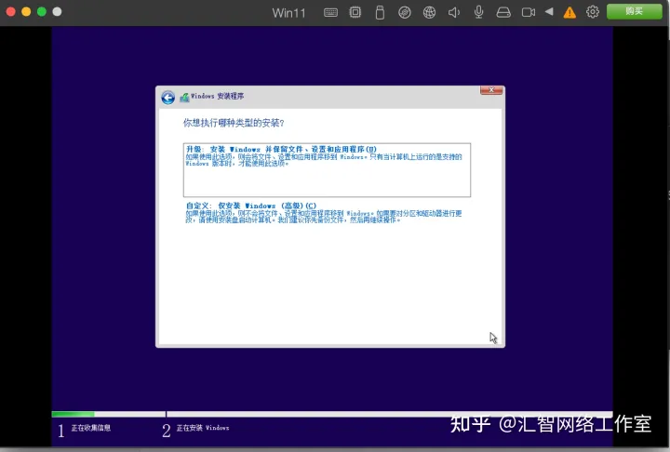Image resolution: width=670 pixels, height=452 pixels.
Task: Click the yellow macOS minimize button
Action: click(26, 12)
